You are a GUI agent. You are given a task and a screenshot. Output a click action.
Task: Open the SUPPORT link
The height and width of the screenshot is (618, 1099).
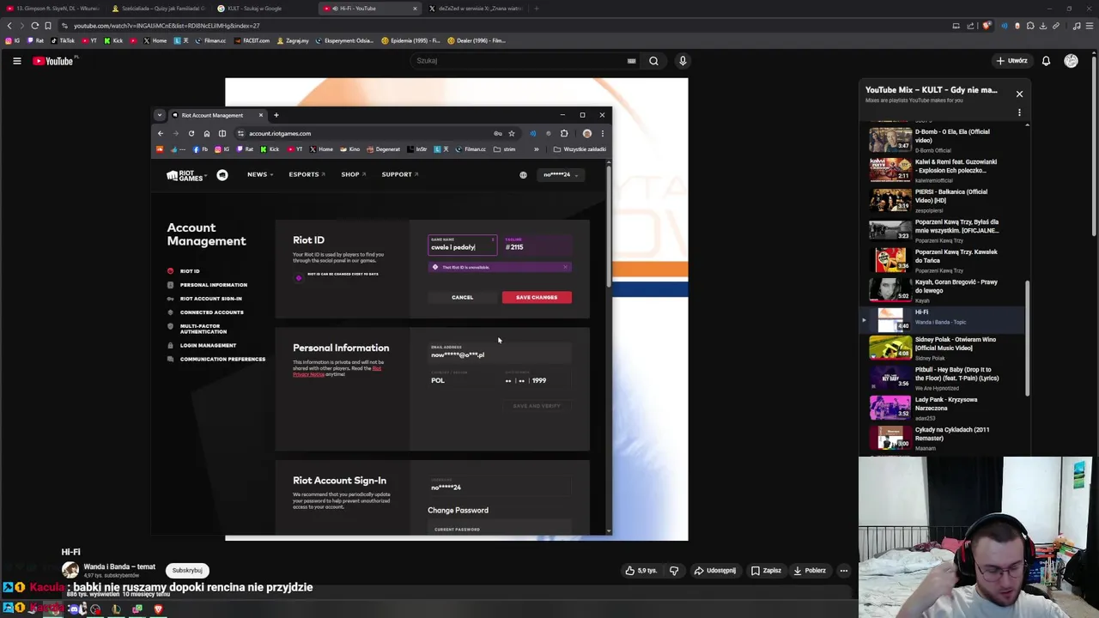399,174
